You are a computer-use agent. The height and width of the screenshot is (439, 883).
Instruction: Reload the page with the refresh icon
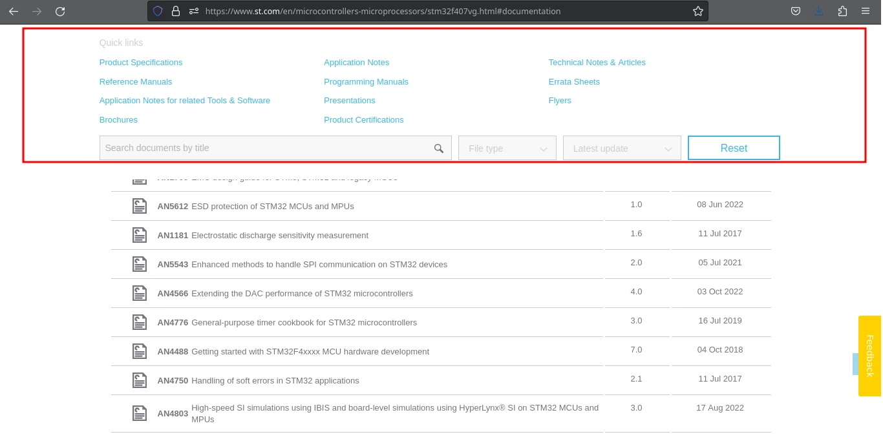60,11
